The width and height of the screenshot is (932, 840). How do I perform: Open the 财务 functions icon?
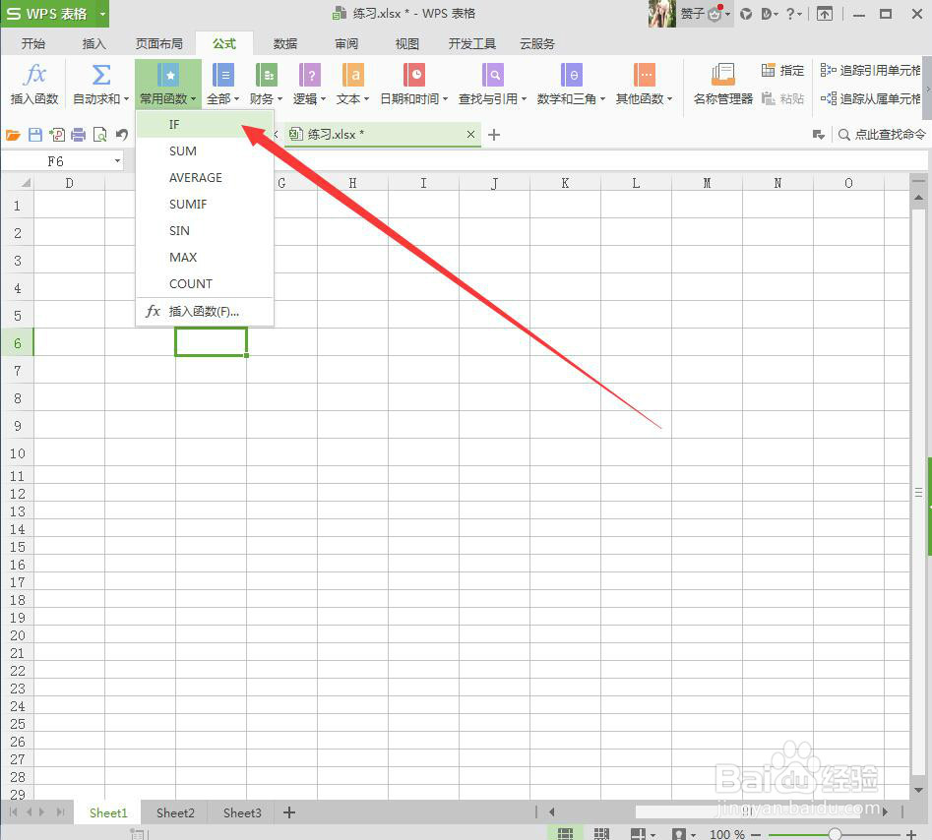click(267, 76)
